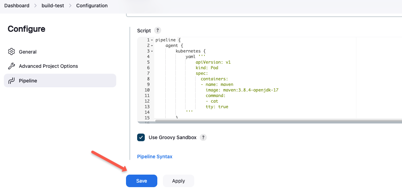Open Advanced Project Options section
Image resolution: width=402 pixels, height=192 pixels.
click(48, 66)
